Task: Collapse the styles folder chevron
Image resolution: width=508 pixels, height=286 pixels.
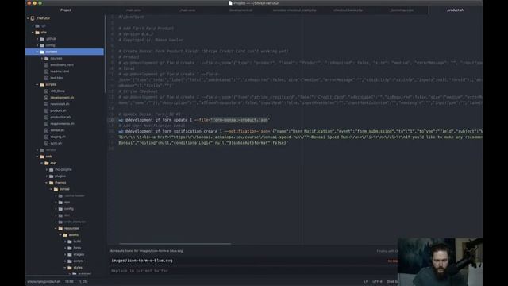Action: (x=65, y=268)
